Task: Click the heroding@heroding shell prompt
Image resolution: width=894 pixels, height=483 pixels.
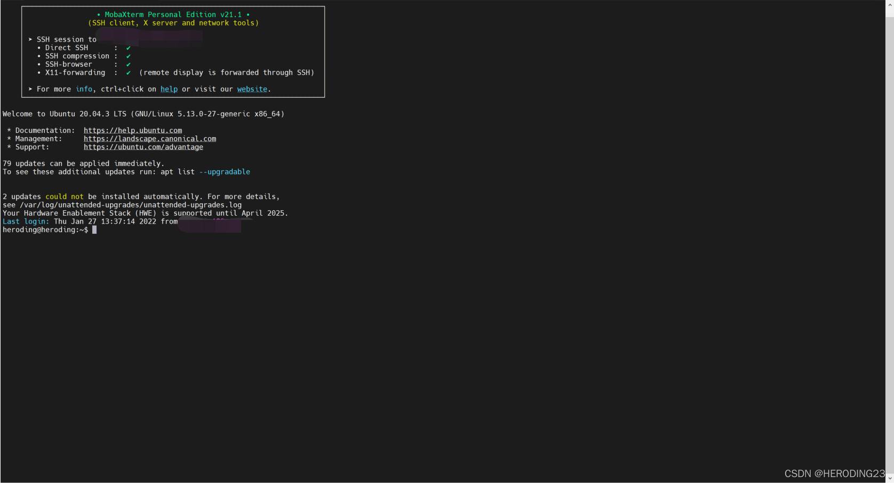Action: coord(45,230)
